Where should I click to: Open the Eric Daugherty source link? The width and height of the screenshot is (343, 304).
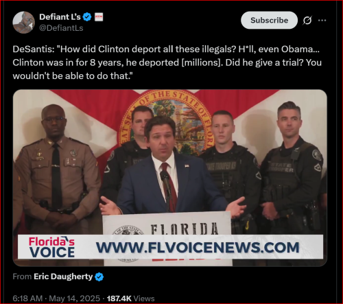(x=63, y=277)
